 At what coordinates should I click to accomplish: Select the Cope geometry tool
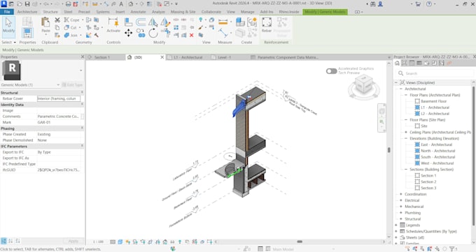pos(71,20)
